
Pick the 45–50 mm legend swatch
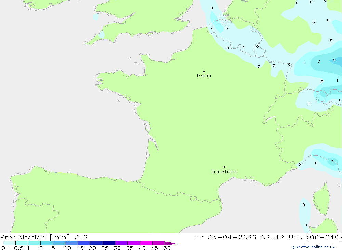[x=159, y=243]
